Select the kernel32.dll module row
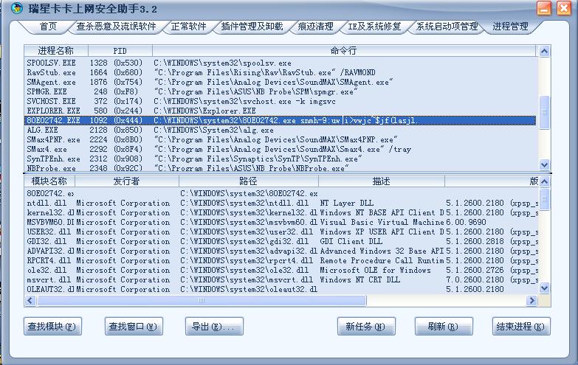 tap(282, 212)
